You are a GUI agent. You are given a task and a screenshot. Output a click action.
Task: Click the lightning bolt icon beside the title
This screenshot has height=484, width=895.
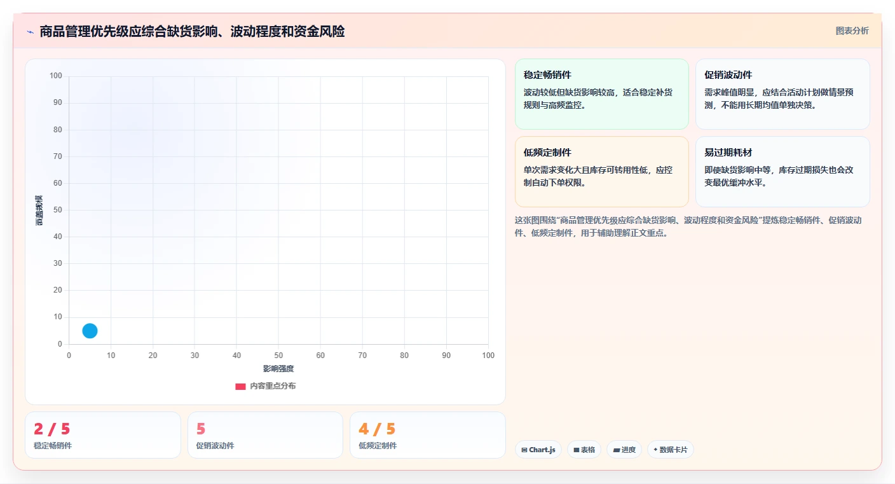coord(31,32)
